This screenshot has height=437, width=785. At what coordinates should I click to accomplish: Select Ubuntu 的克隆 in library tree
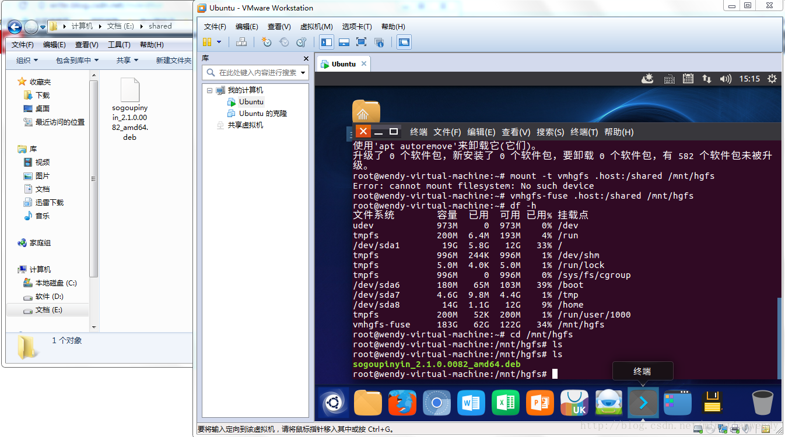[x=263, y=114]
